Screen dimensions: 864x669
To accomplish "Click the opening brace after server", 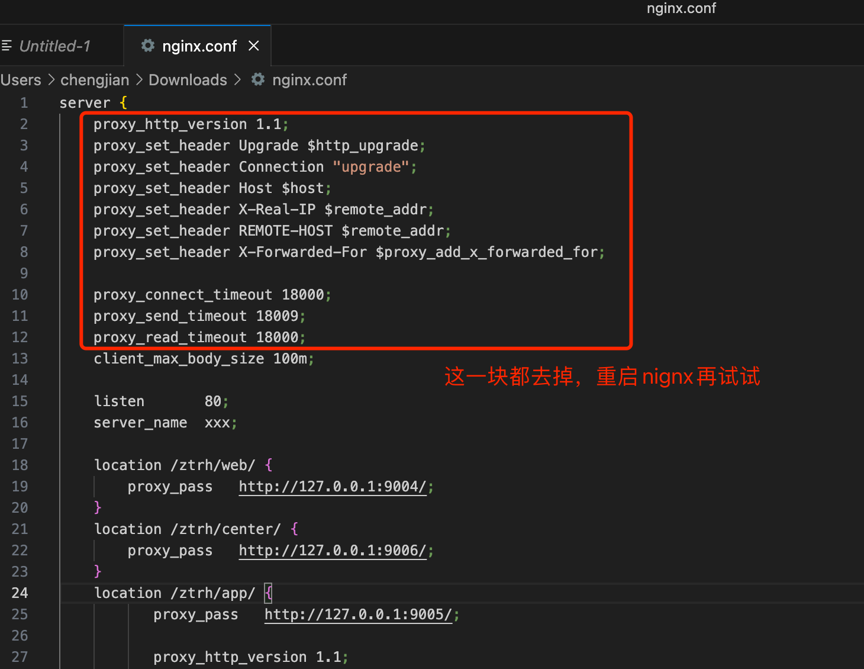I will point(123,103).
